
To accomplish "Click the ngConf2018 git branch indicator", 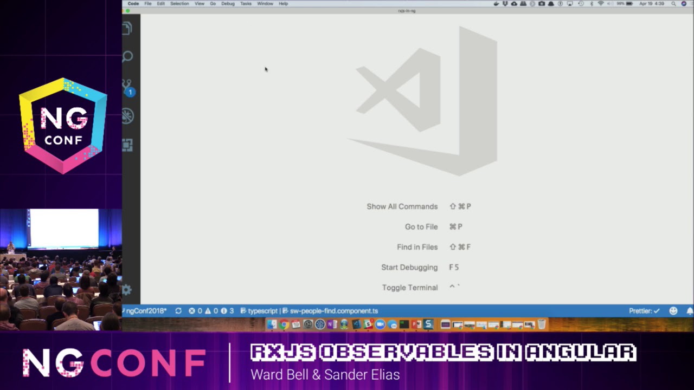I will click(146, 311).
